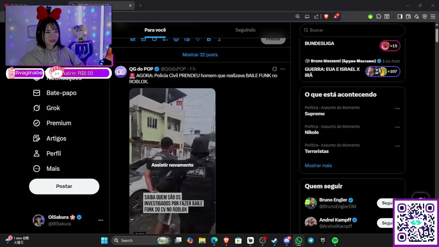The height and width of the screenshot is (247, 439).
Task: Switch to the Para você tab
Action: (x=155, y=30)
